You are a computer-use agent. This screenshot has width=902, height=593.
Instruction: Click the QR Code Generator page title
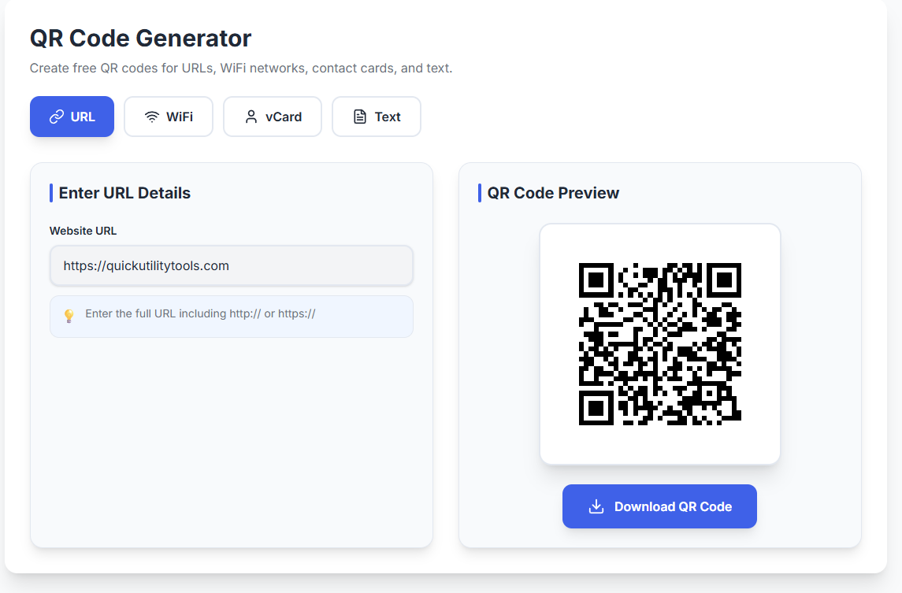pos(139,38)
